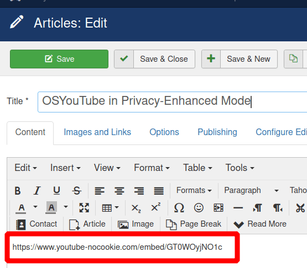The height and width of the screenshot is (268, 307).
Task: Open the editor View menu
Action: 107,168
